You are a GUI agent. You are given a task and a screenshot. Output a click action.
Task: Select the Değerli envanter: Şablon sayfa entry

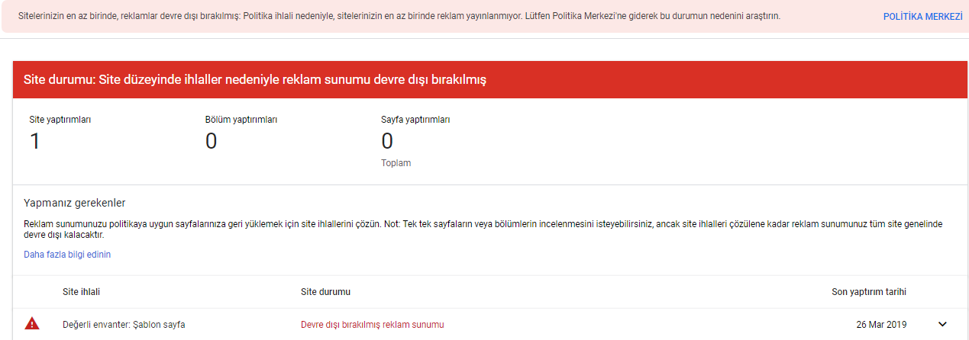click(x=124, y=325)
